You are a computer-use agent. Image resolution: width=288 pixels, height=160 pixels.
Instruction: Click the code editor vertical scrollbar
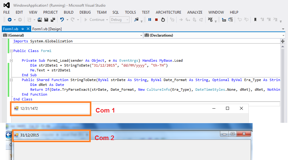(x=283, y=83)
